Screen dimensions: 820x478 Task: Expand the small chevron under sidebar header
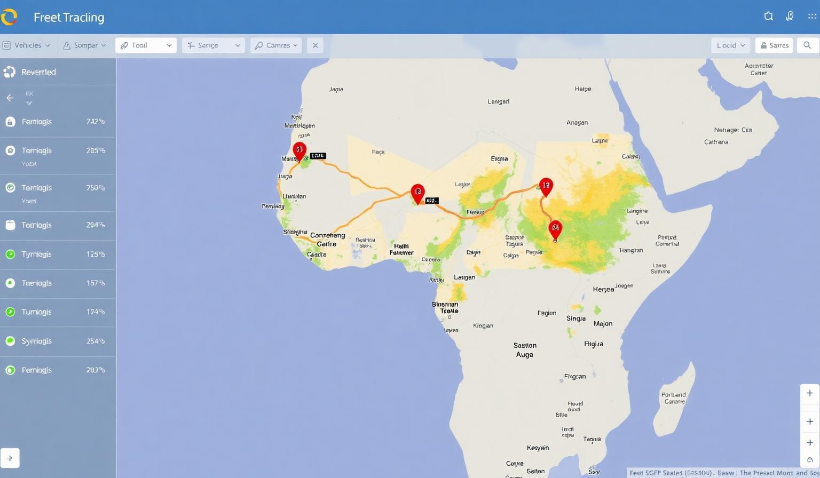point(29,102)
